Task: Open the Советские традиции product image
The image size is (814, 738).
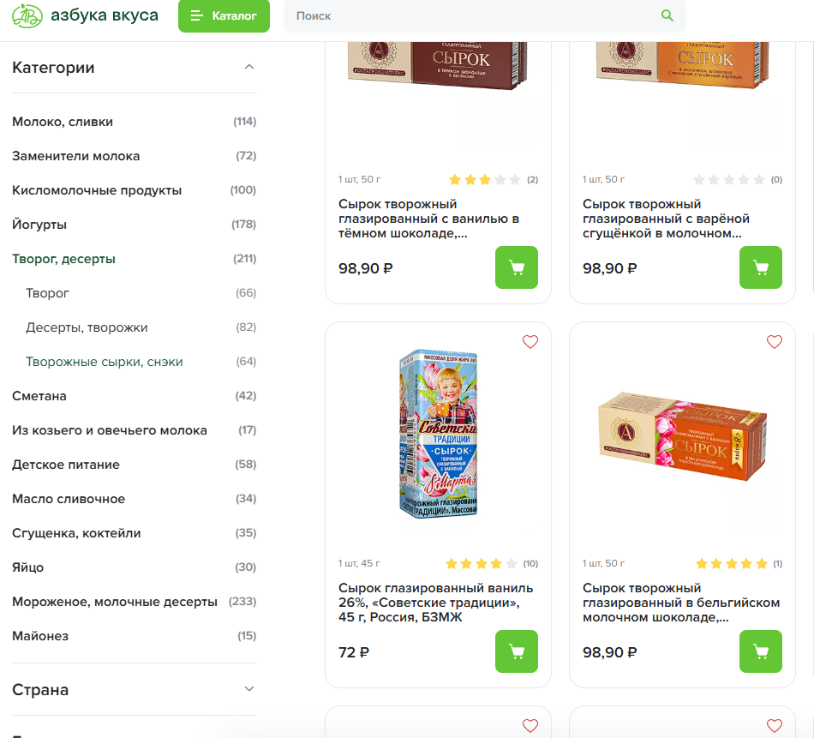Action: pyautogui.click(x=438, y=433)
